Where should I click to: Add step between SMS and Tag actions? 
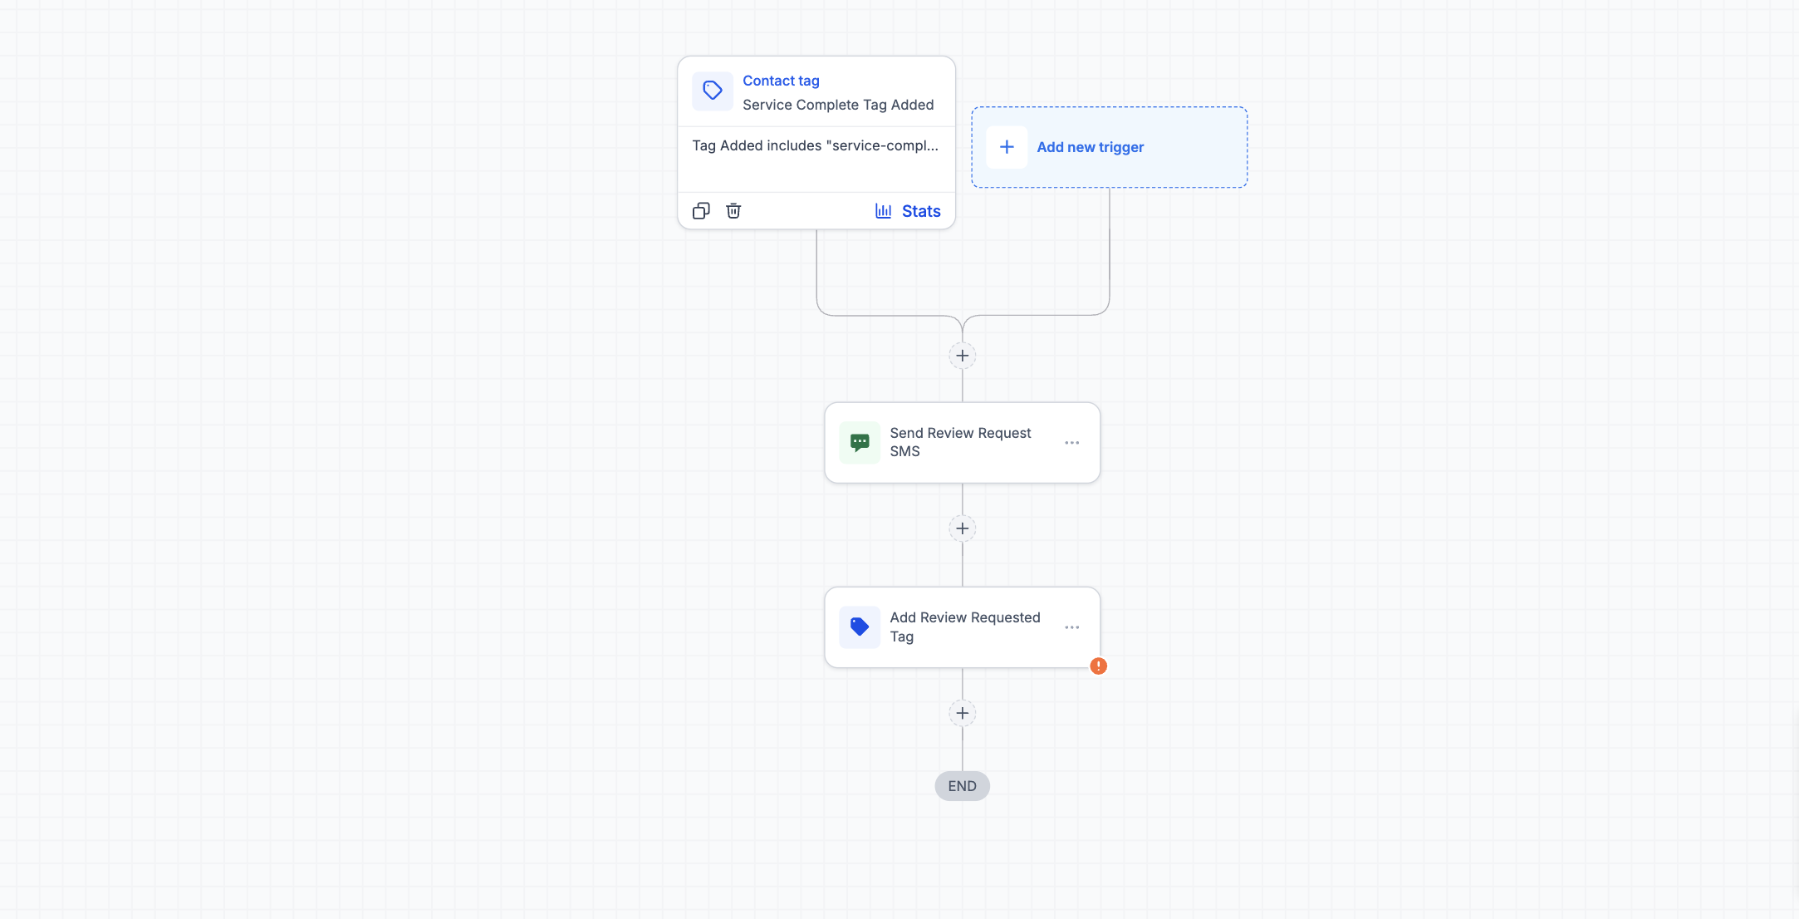tap(963, 528)
